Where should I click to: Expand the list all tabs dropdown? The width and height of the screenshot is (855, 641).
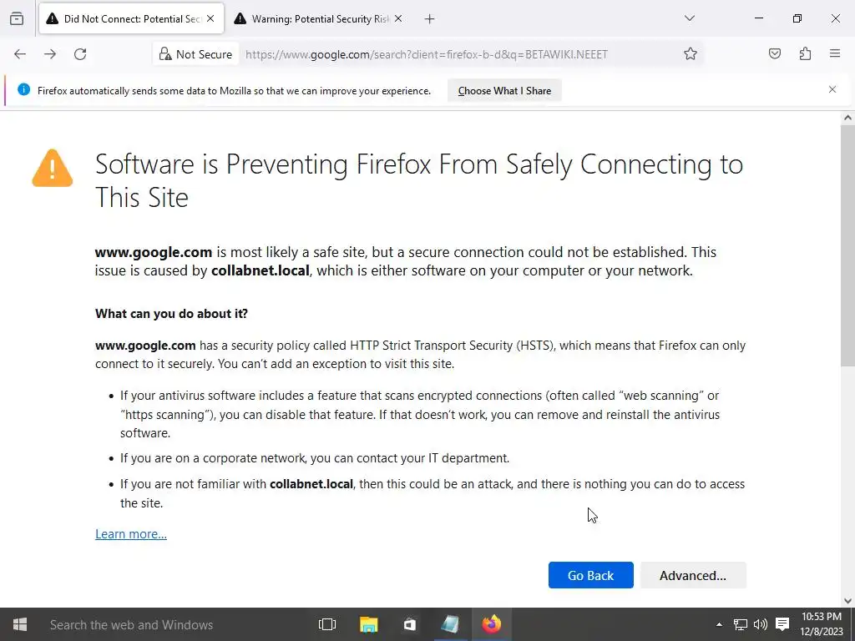click(690, 18)
